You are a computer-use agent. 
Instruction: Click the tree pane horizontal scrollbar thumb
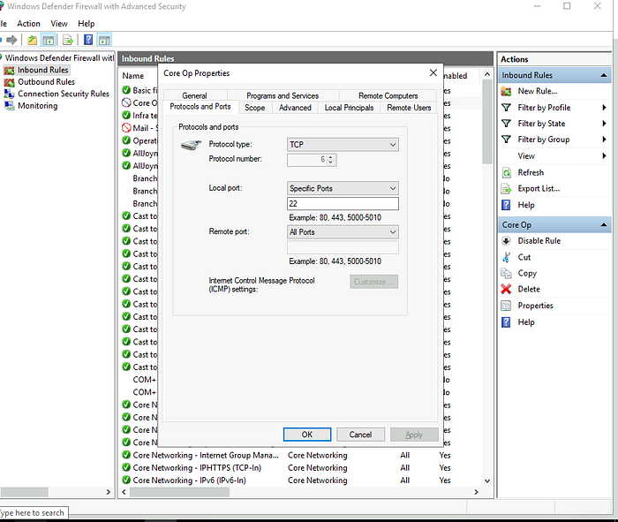point(25,492)
